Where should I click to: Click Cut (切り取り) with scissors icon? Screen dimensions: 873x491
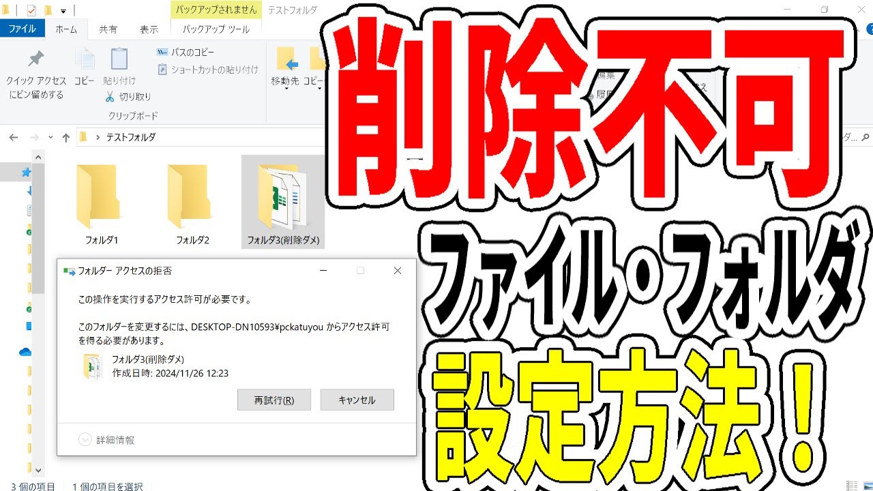(x=128, y=97)
